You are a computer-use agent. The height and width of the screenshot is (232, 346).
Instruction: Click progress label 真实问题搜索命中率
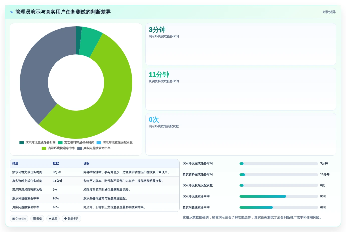point(196,207)
